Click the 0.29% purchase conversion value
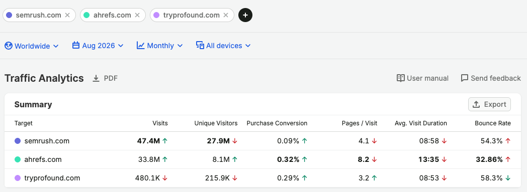Image resolution: width=527 pixels, height=192 pixels. (x=288, y=178)
